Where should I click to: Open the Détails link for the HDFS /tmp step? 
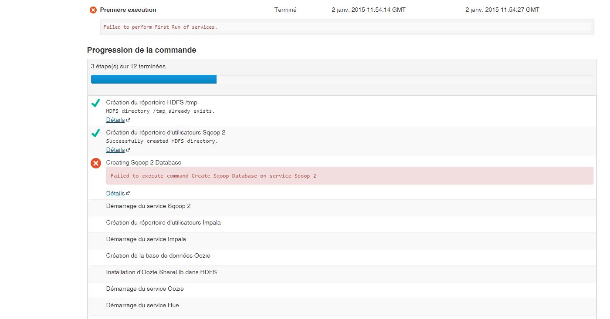click(115, 119)
